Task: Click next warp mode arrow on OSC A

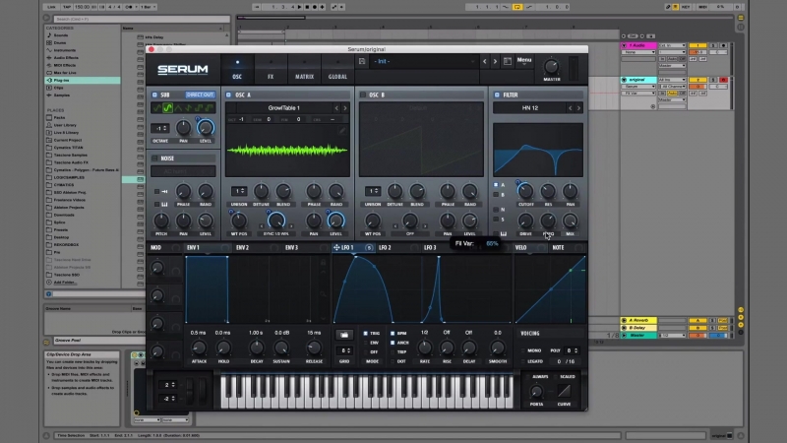Action: point(290,226)
